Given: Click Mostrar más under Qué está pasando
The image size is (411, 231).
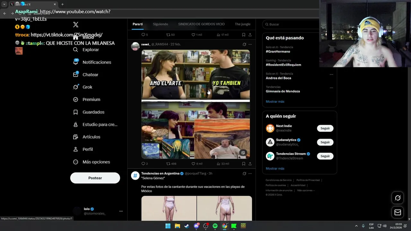Looking at the screenshot, I should pos(275,101).
